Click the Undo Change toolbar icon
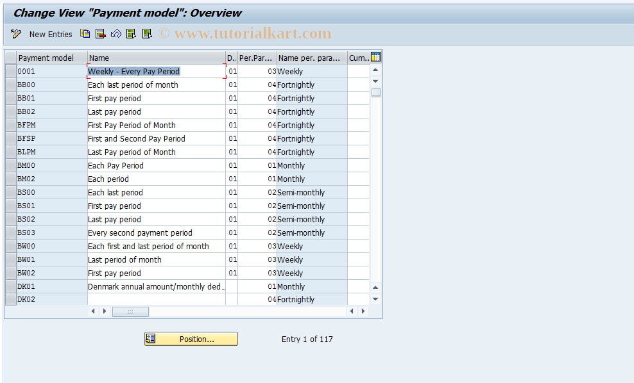Screen dimensions: 634x383 116,34
